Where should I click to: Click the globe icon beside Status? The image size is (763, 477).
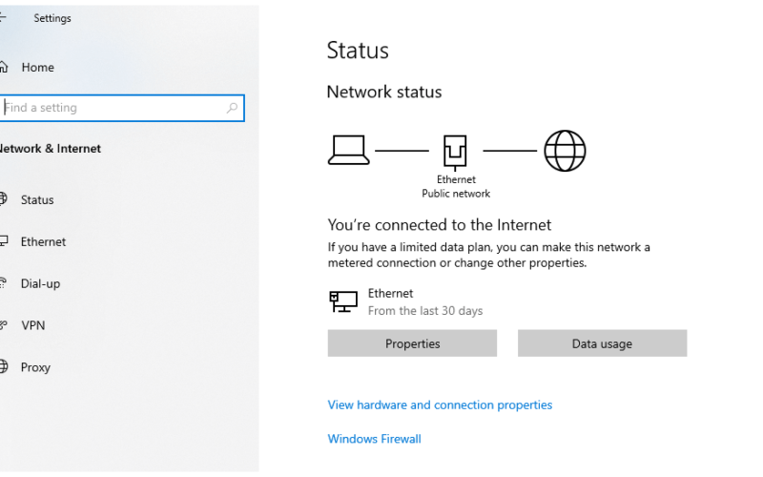click(4, 199)
